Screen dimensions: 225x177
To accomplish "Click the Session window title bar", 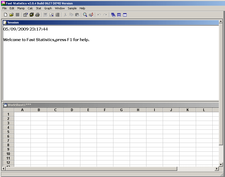I will pos(111,22).
